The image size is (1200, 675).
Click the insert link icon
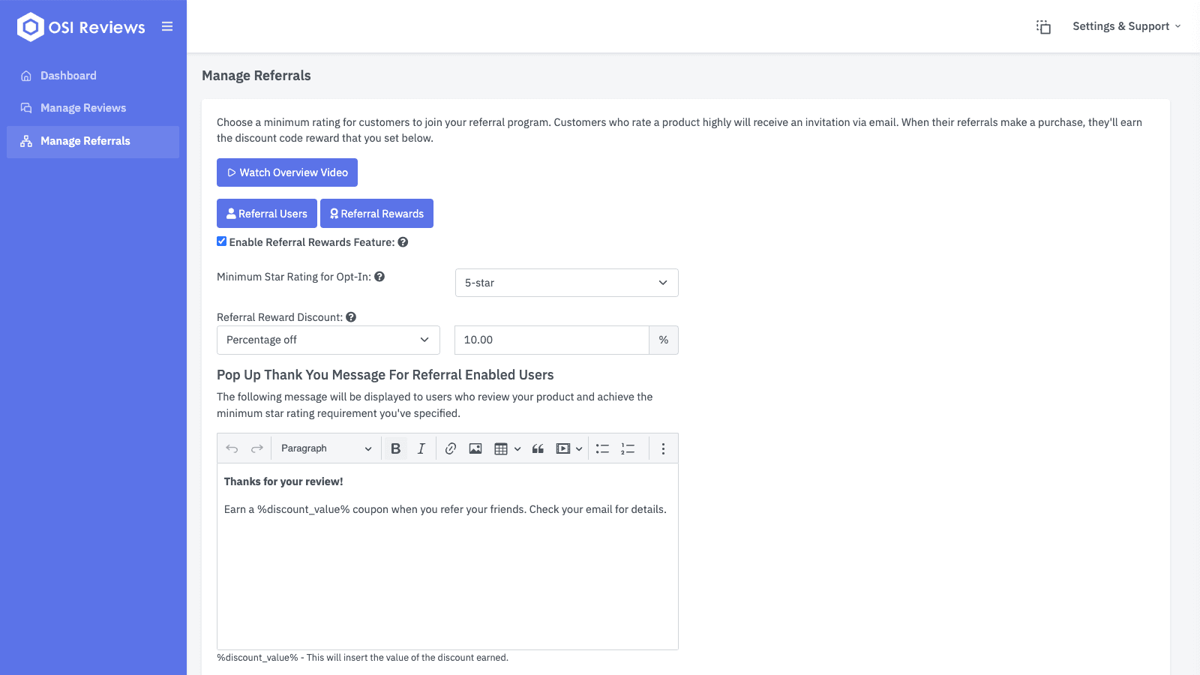(450, 448)
